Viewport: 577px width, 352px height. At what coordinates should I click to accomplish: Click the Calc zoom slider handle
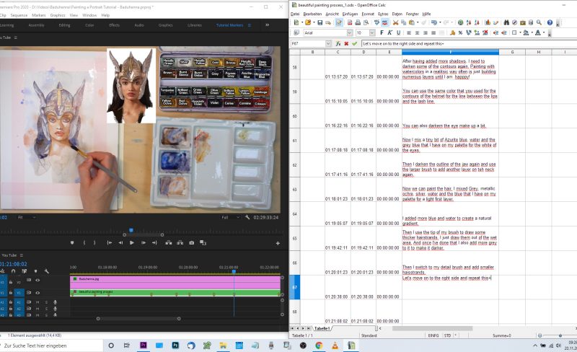(x=560, y=336)
